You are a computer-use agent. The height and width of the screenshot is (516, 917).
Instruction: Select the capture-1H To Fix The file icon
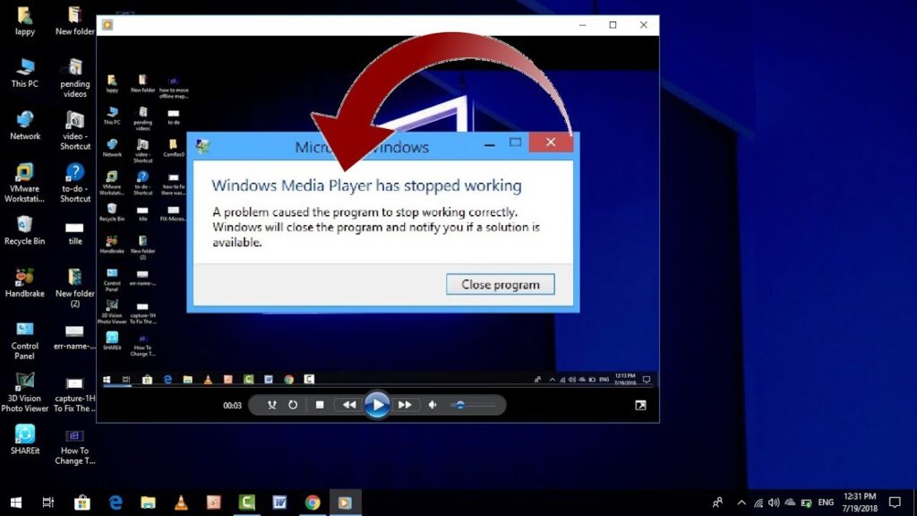[x=75, y=395]
